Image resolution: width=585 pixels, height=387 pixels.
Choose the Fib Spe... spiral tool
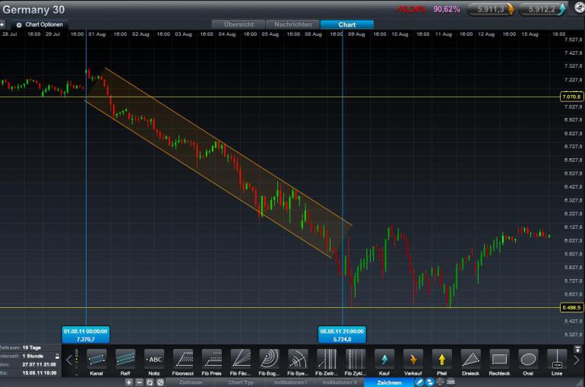pos(298,363)
